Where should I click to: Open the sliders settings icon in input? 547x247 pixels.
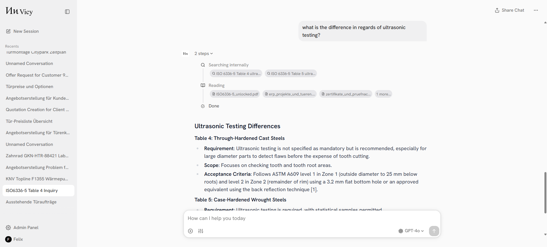click(201, 231)
